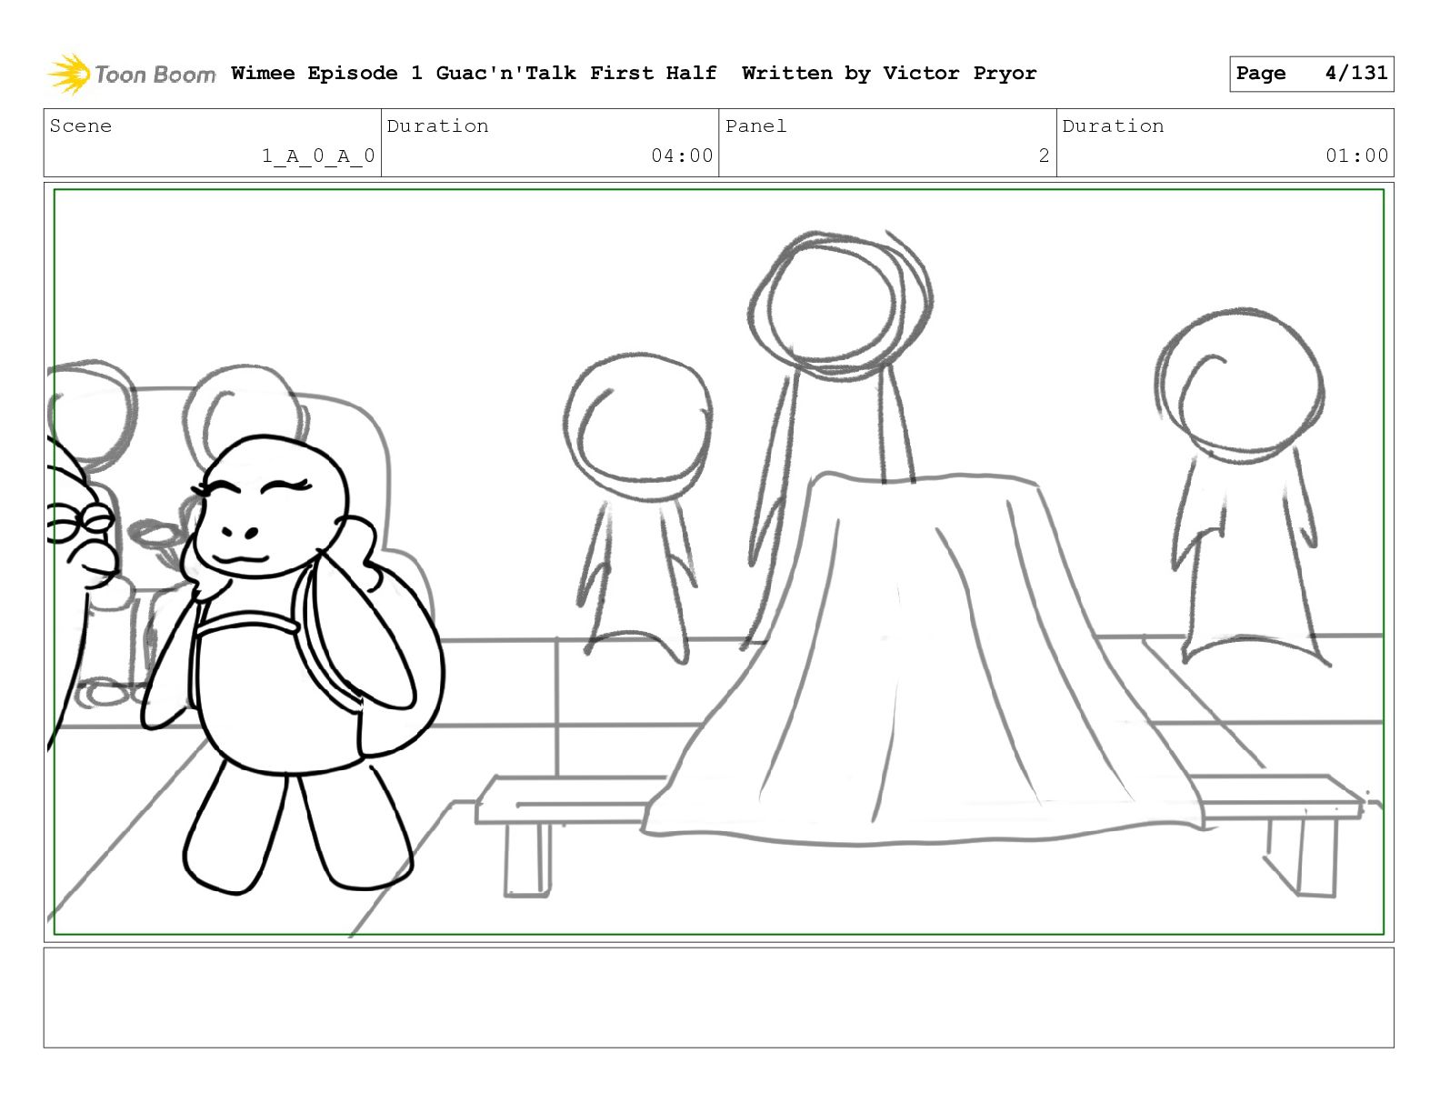This screenshot has height=1113, width=1440.
Task: Click the turtle character in the storyboard panel
Action: tap(291, 664)
